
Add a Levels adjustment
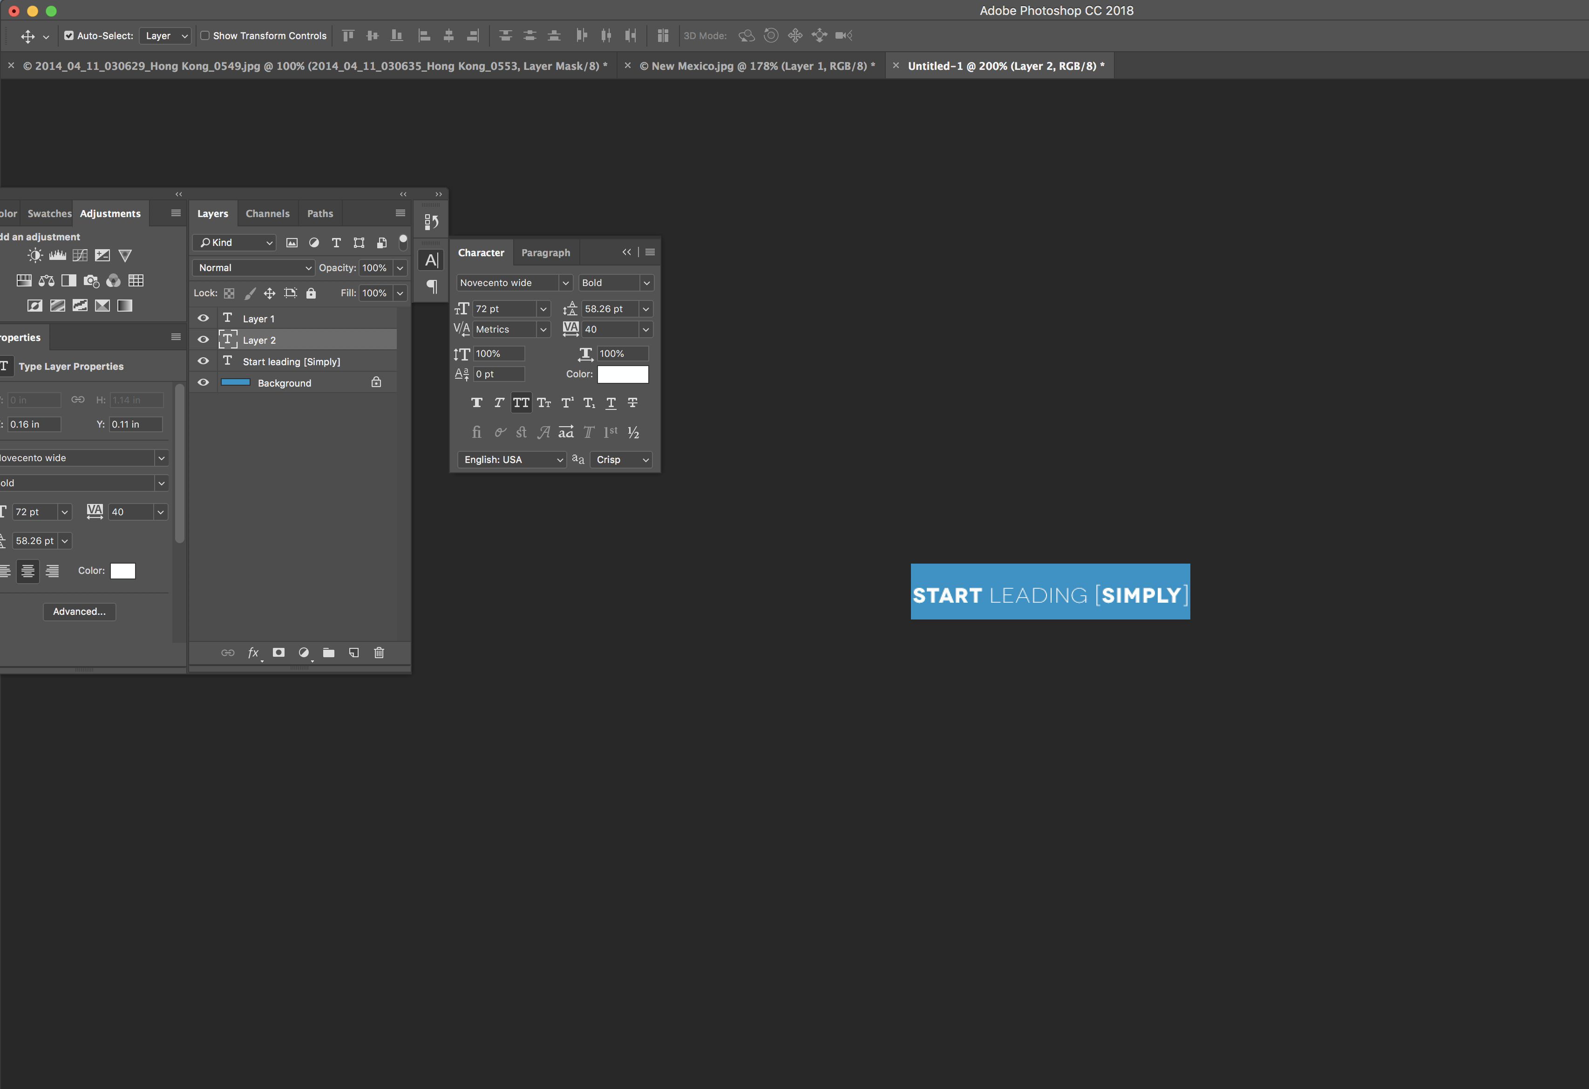(x=57, y=256)
